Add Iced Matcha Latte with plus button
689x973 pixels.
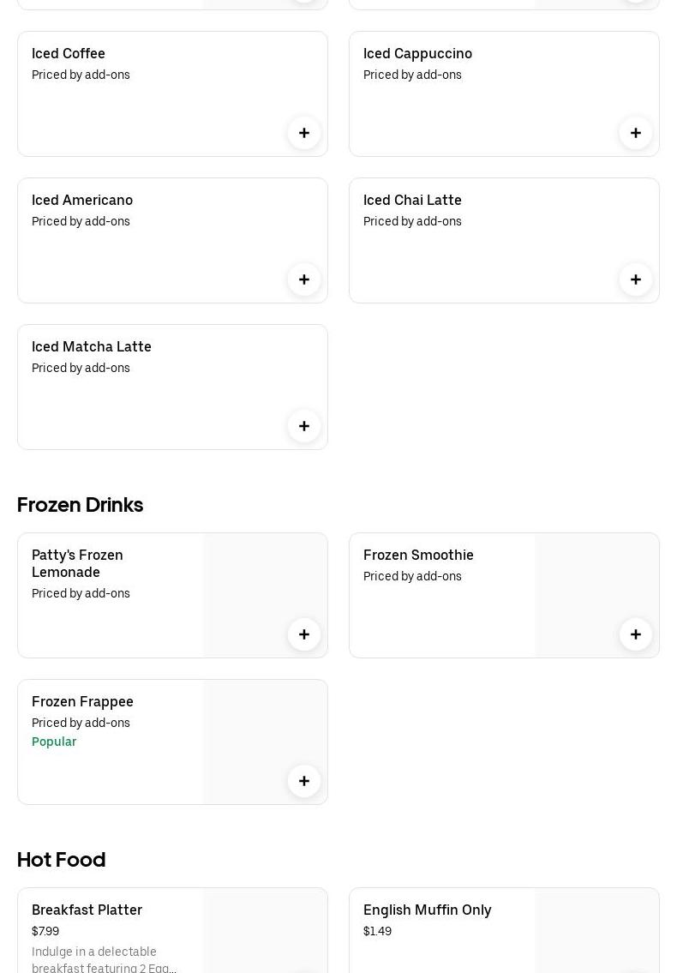click(x=304, y=426)
